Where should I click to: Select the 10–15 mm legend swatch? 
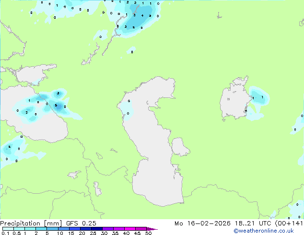click(63, 229)
